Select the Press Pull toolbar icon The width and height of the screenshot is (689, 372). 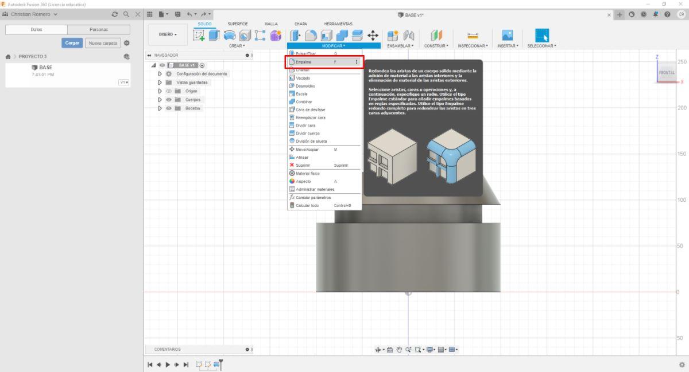[x=295, y=36]
